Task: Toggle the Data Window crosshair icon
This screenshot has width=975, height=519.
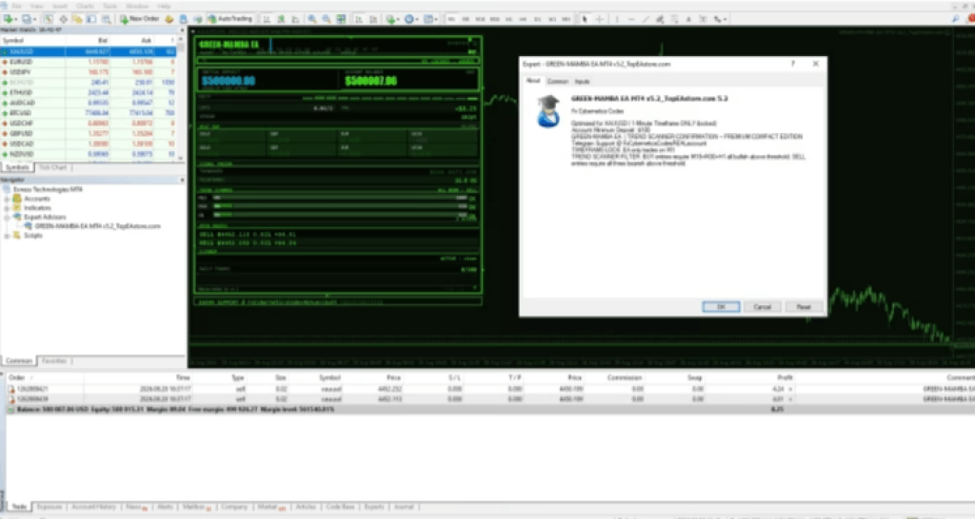Action: [x=63, y=19]
